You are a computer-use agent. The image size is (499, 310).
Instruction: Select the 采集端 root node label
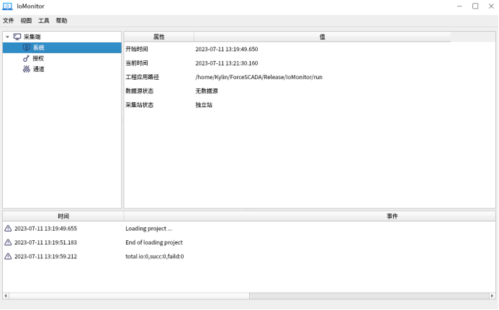(x=32, y=37)
